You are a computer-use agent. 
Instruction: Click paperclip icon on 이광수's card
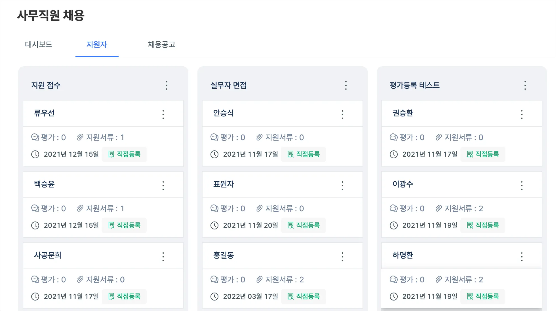tap(439, 208)
